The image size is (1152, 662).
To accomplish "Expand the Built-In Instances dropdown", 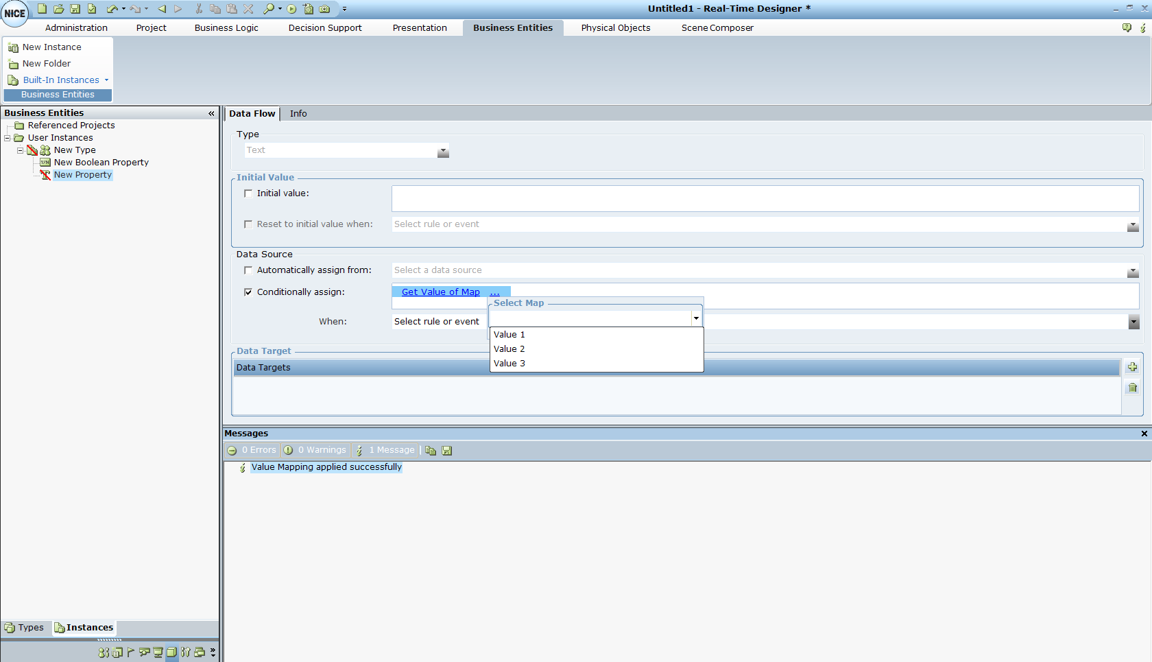I will [106, 80].
